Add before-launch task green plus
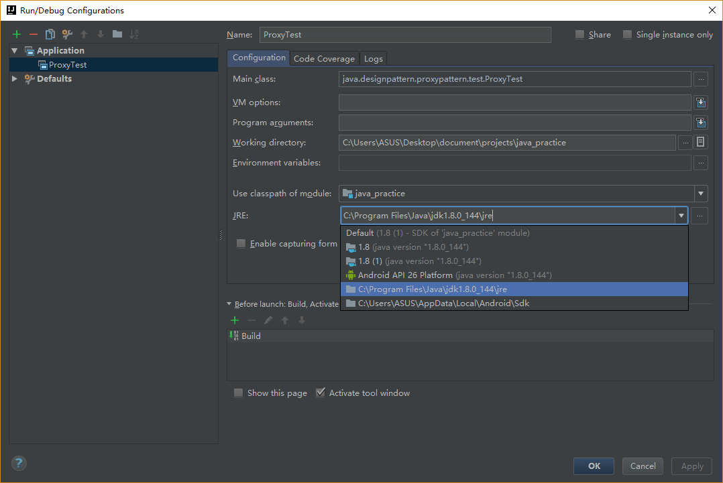The image size is (723, 483). (x=235, y=320)
